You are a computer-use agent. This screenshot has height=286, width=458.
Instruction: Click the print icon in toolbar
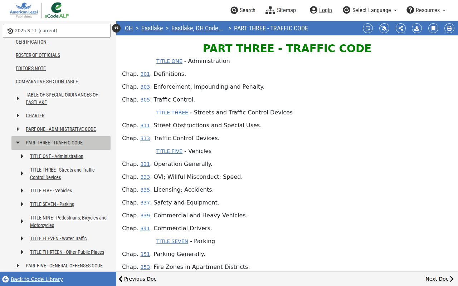pos(449,28)
